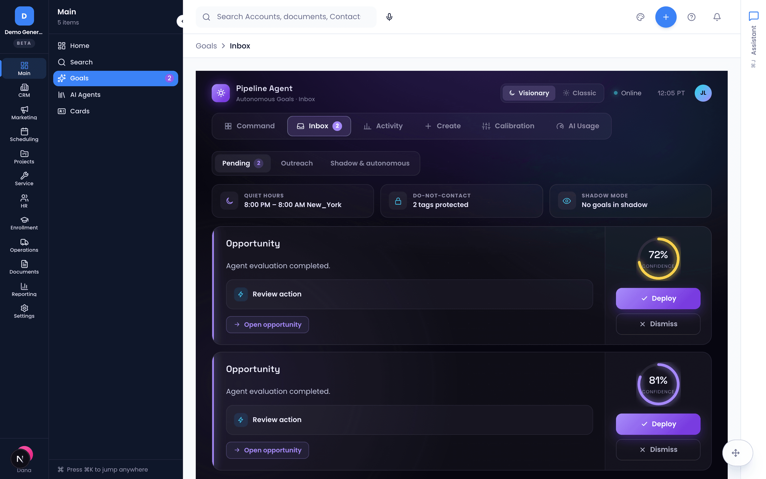Click the '2 tags protected' card
766x479 pixels.
point(461,201)
